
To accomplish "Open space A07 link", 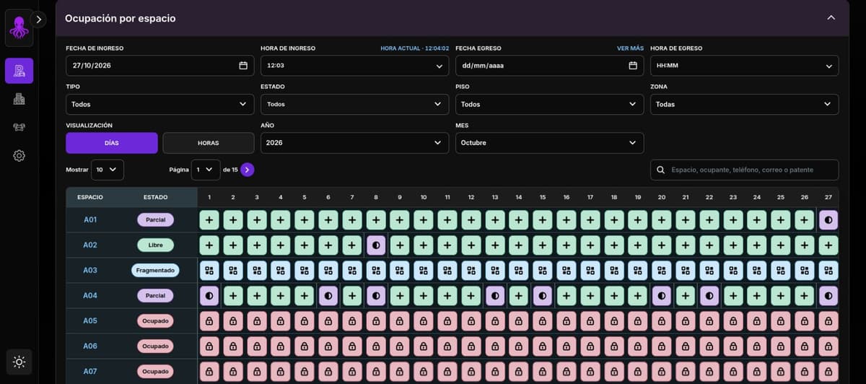I will click(x=90, y=371).
